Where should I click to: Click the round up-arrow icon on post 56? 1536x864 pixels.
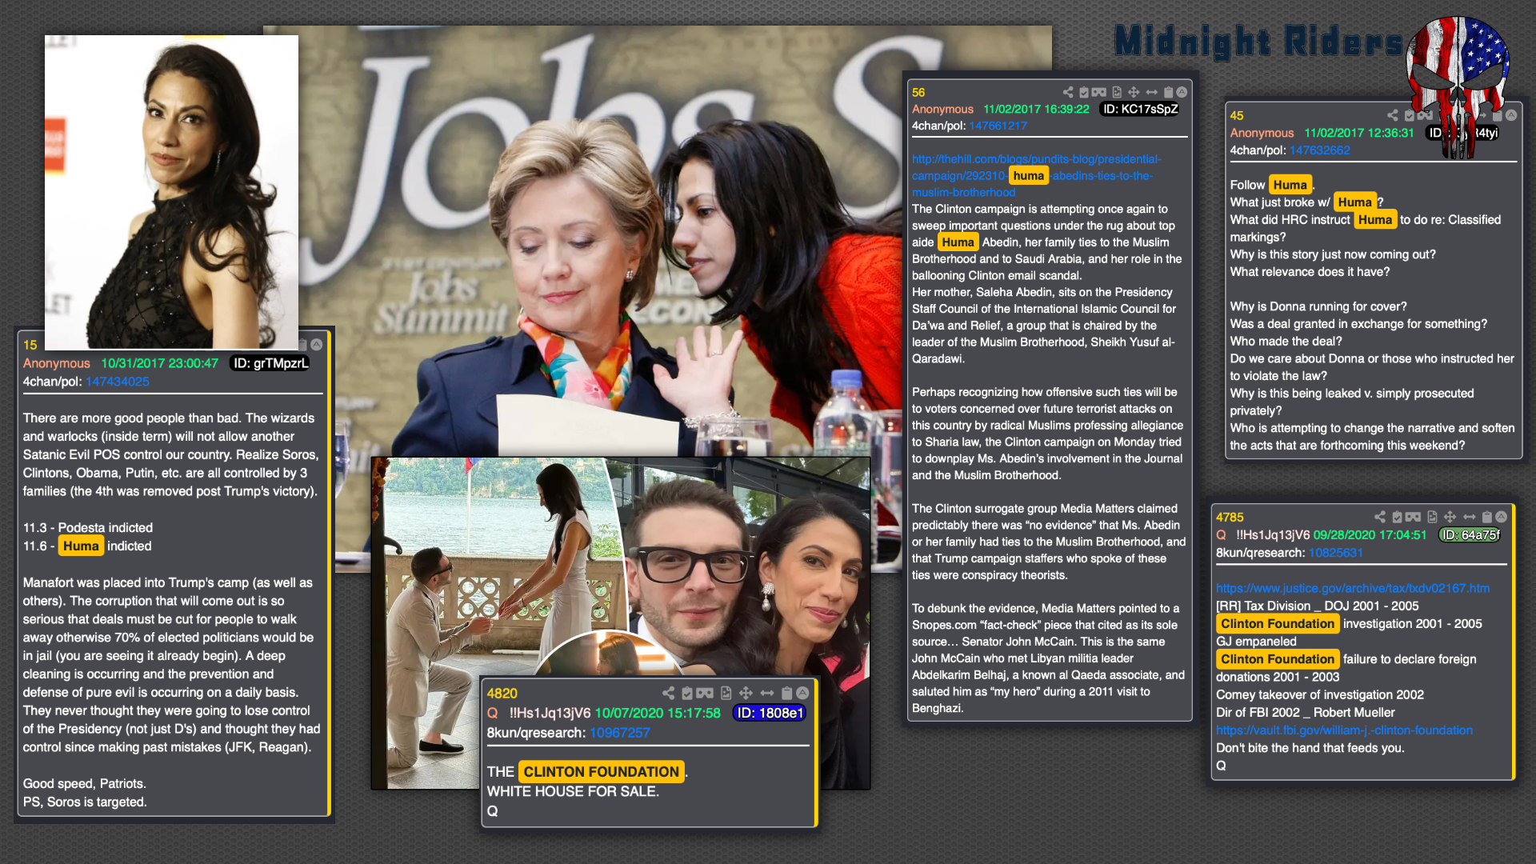coord(1182,92)
